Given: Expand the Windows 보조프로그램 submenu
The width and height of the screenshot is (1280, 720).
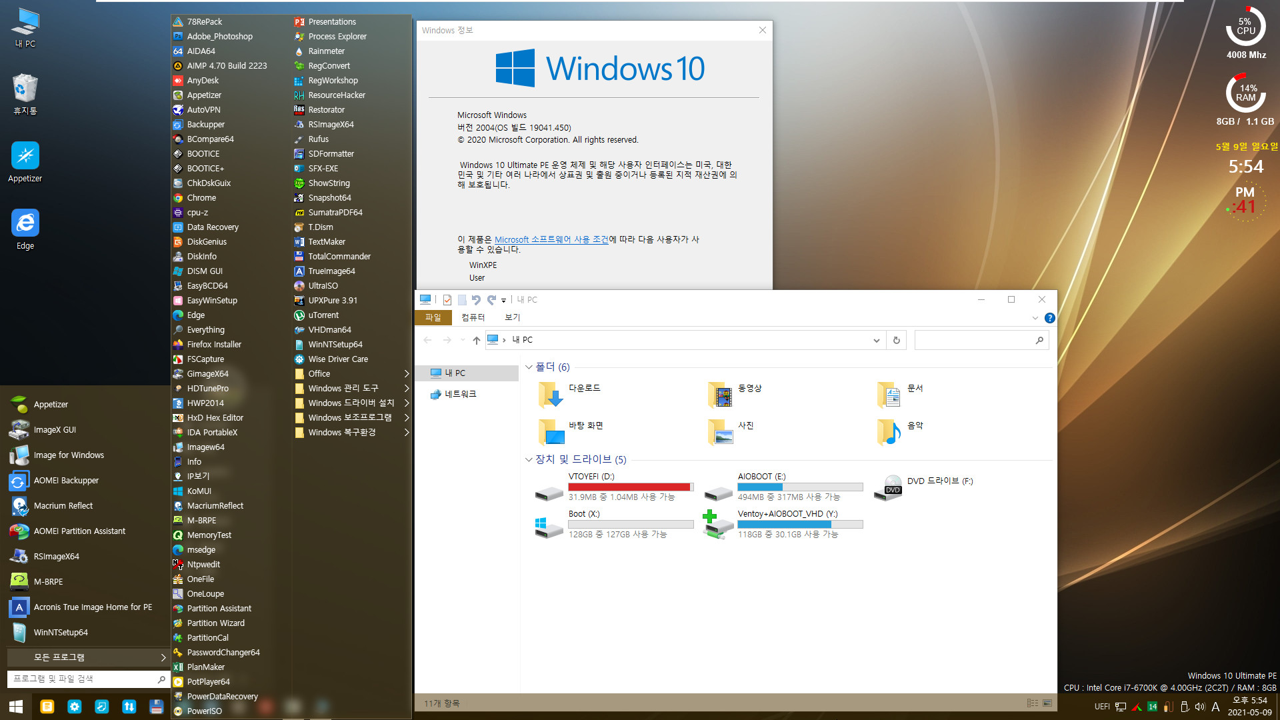Looking at the screenshot, I should [x=351, y=418].
